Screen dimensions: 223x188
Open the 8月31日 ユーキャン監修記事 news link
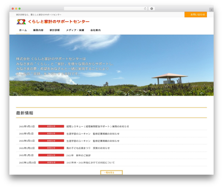pos(93,141)
